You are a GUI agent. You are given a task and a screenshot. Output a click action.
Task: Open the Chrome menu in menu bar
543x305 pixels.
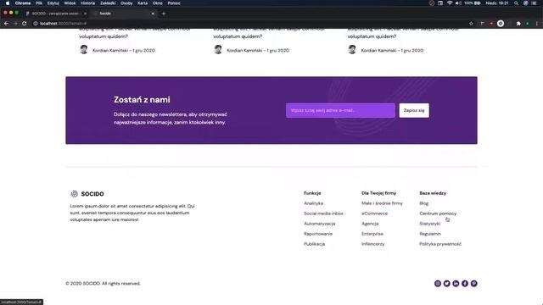tap(23, 3)
